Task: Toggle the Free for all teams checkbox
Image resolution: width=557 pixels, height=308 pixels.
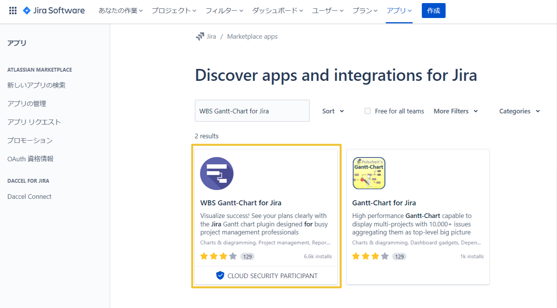Action: pos(367,111)
